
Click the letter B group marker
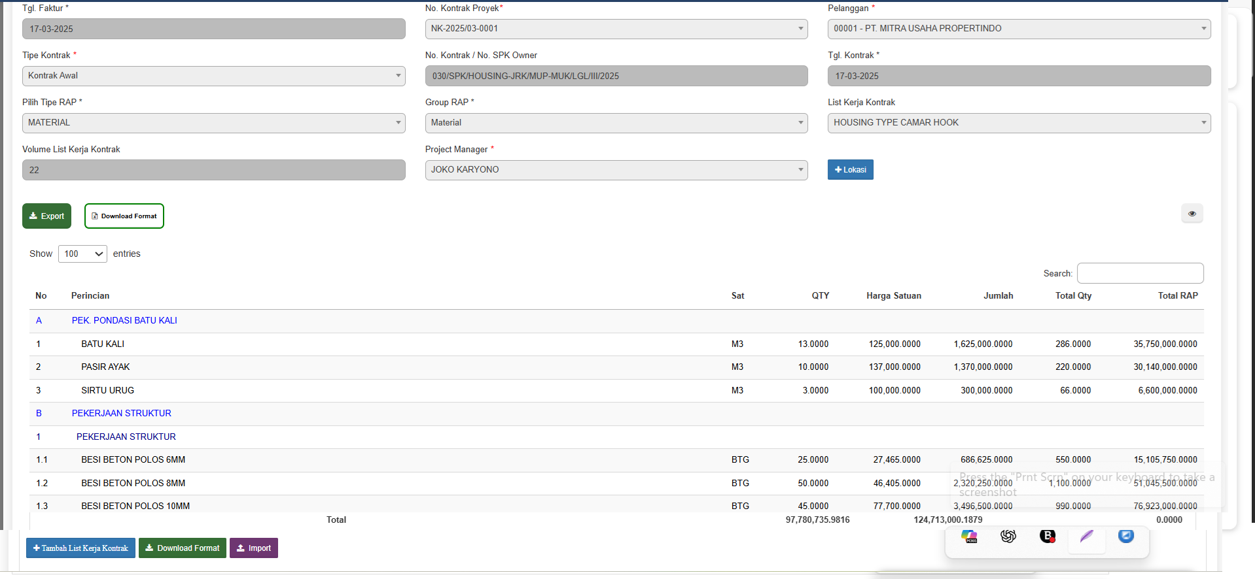pyautogui.click(x=39, y=414)
